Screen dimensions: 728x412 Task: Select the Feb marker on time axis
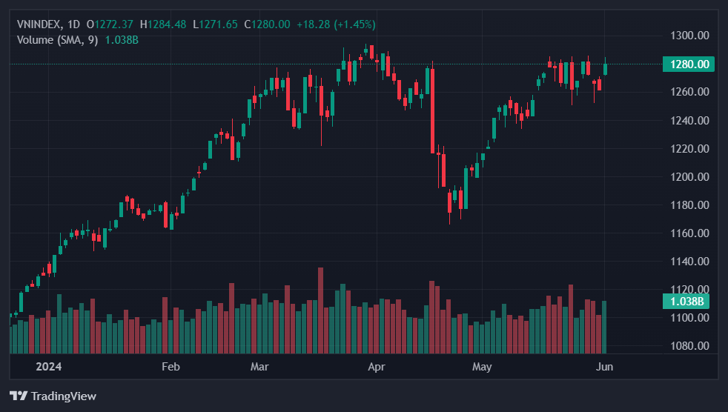pyautogui.click(x=171, y=367)
